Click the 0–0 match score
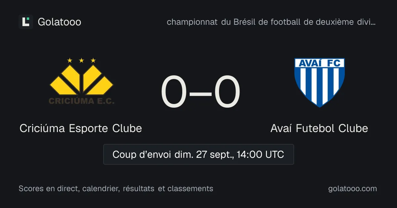Screen dimensions: 397x208 click(200, 92)
